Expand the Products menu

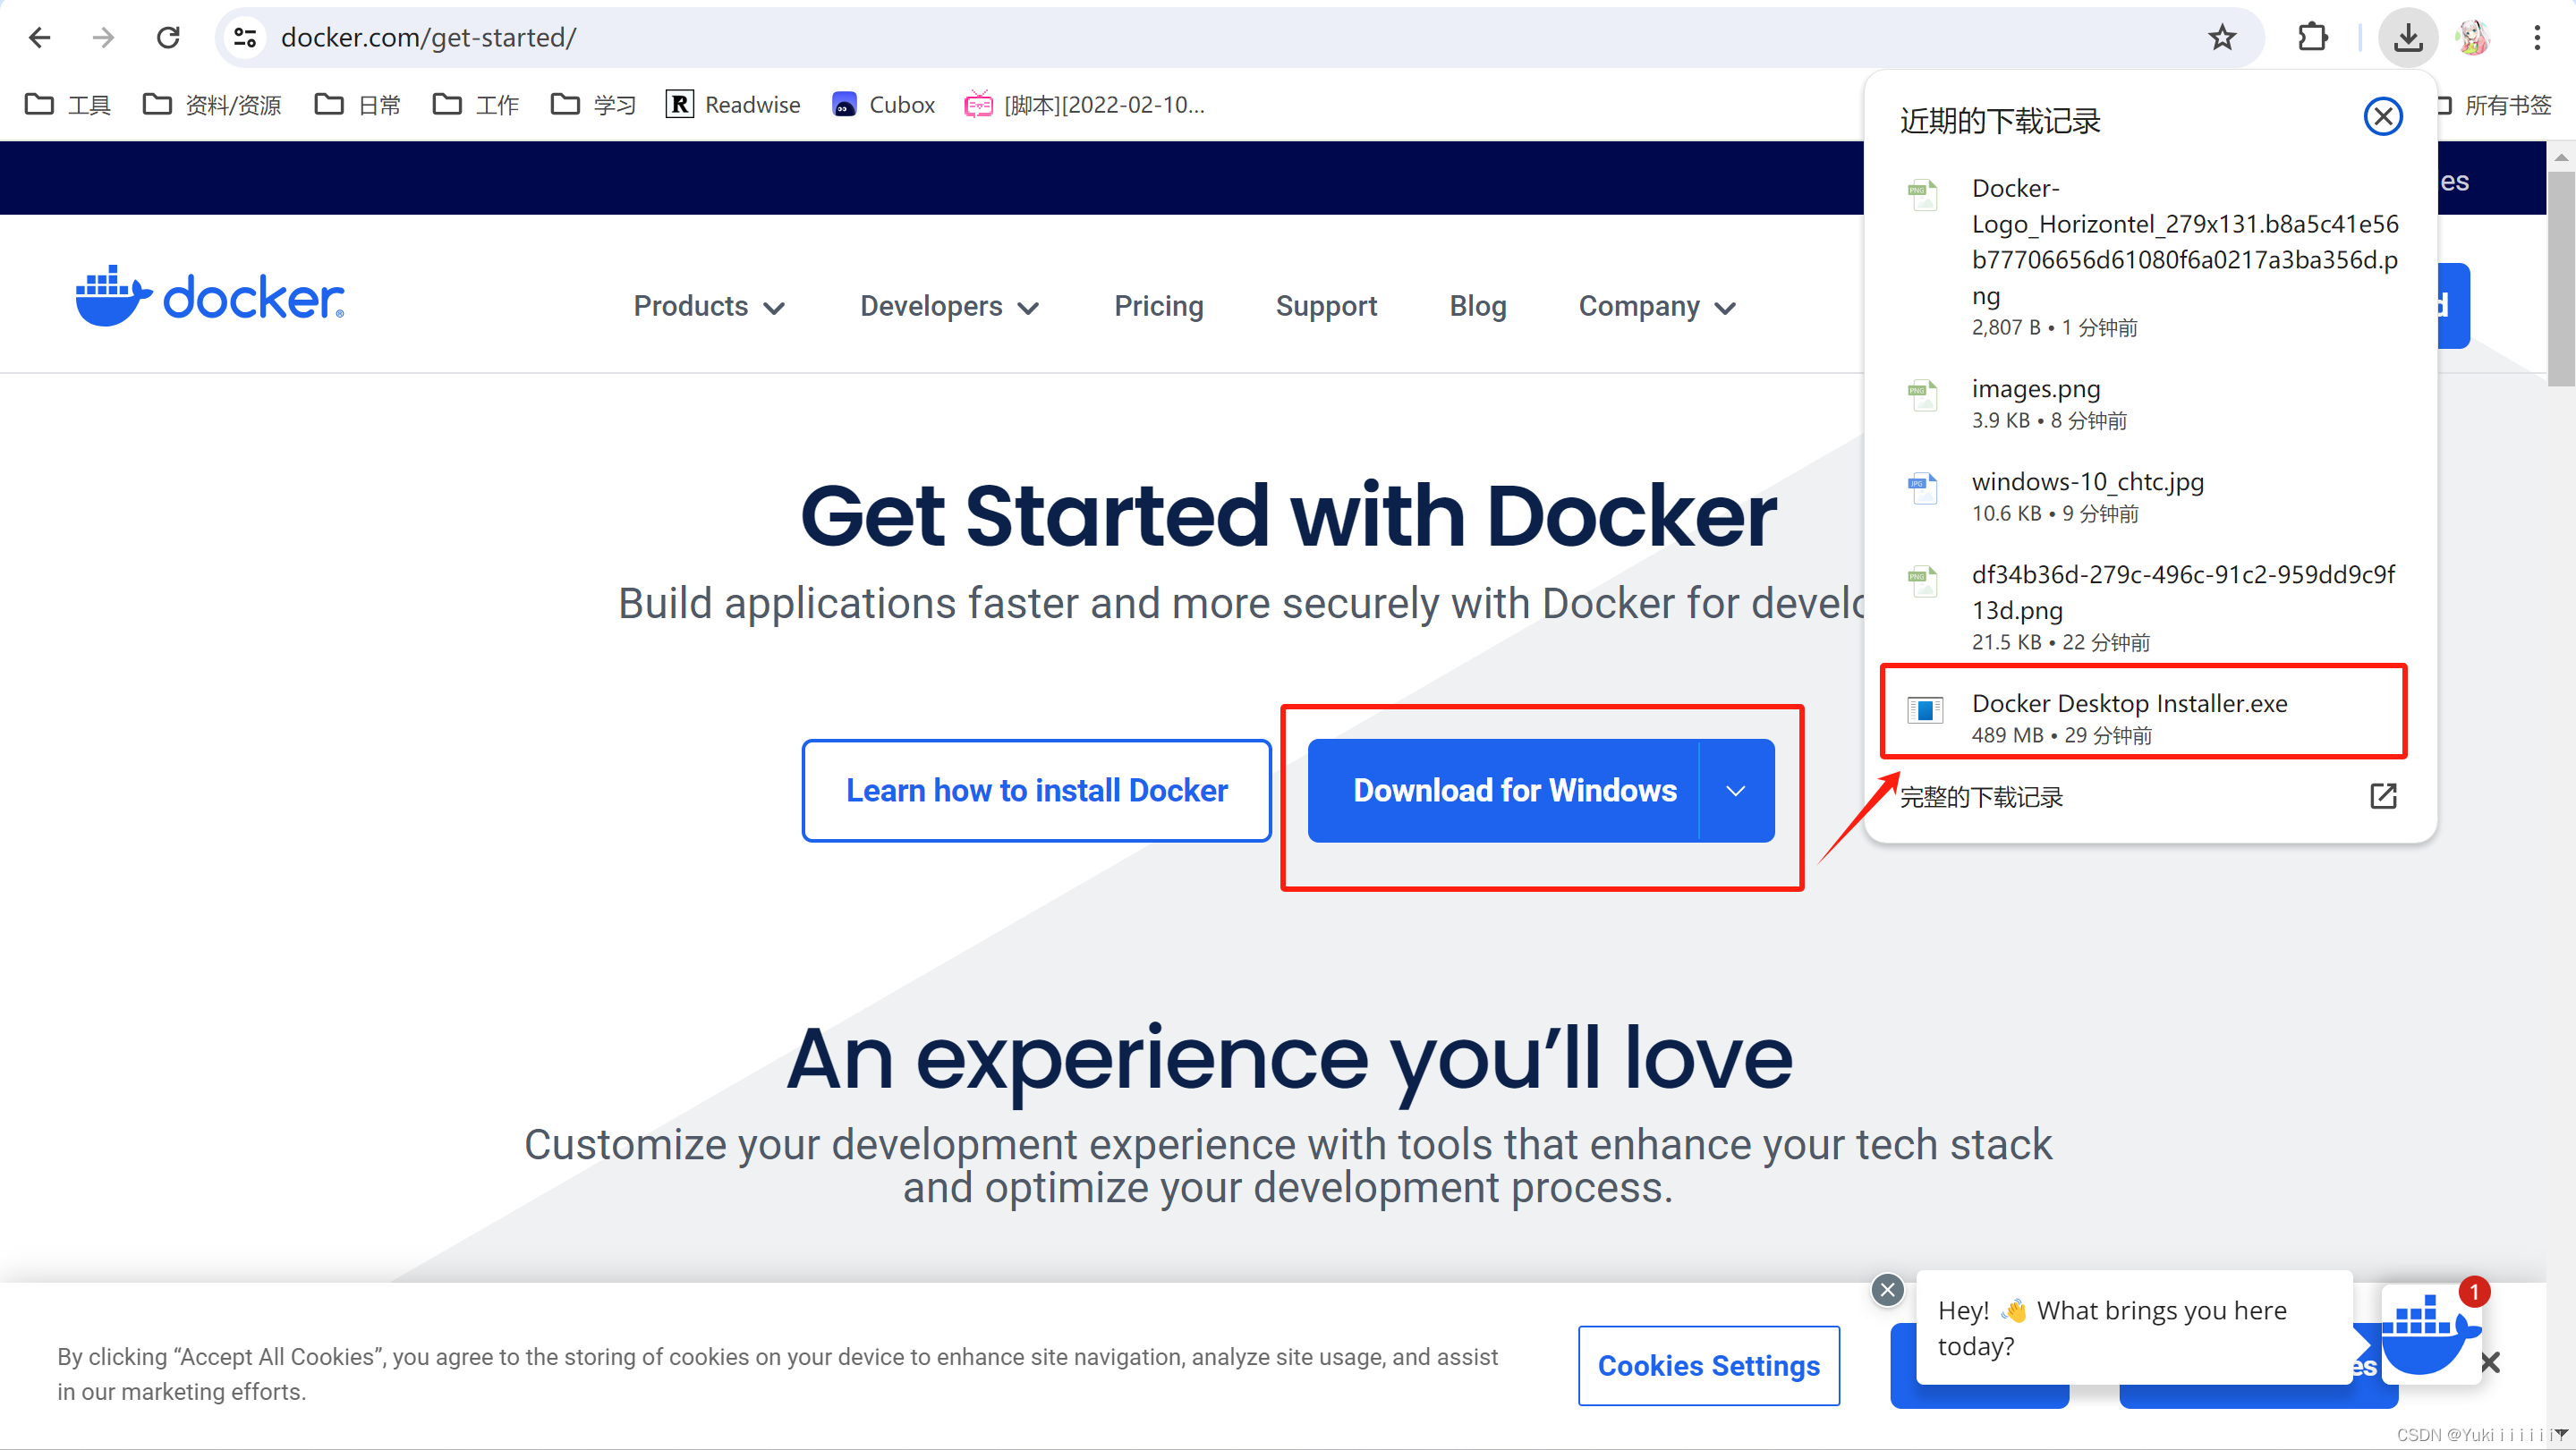(x=709, y=307)
